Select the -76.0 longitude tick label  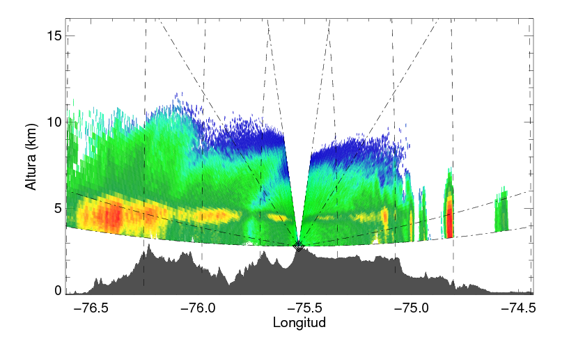(x=198, y=308)
